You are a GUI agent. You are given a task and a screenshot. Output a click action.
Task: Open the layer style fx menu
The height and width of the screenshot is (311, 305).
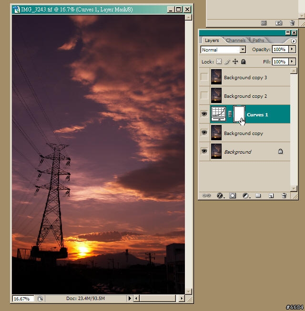220,196
